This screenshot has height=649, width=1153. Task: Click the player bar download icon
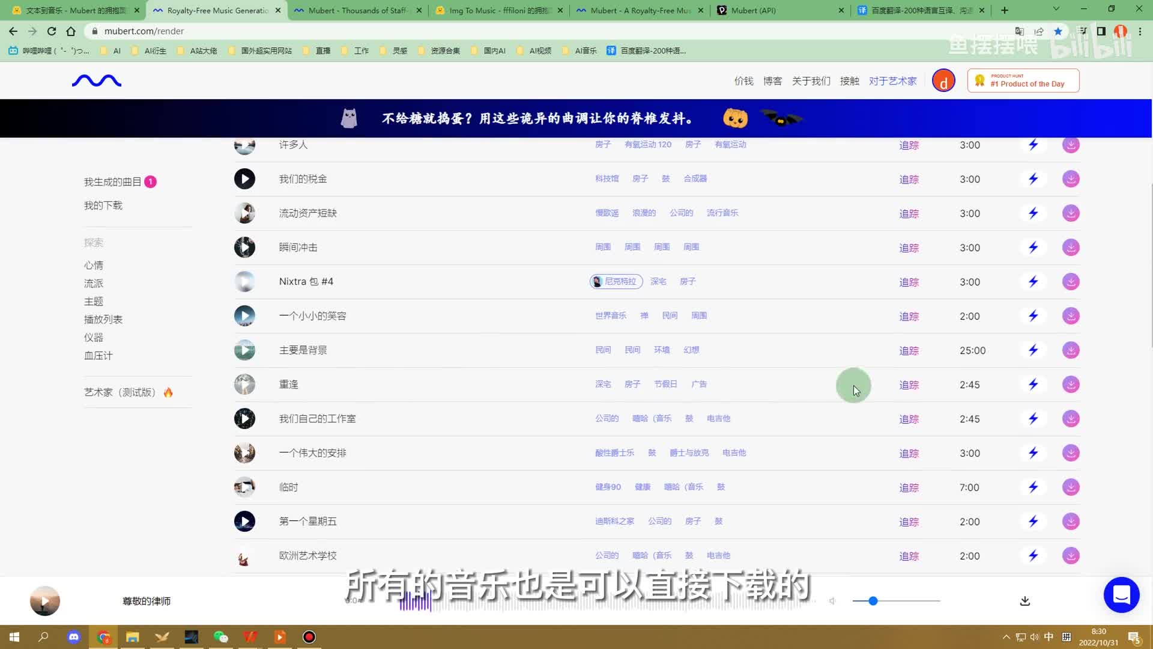1025,601
